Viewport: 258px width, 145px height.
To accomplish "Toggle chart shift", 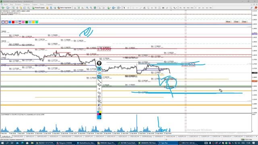I will 104,8.
